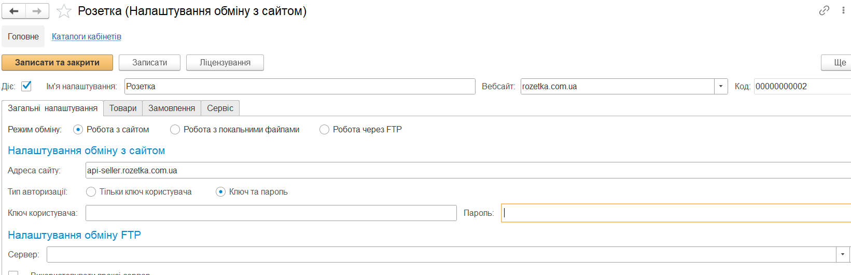Image resolution: width=851 pixels, height=275 pixels.
Task: Select Робота з сайтом exchange mode
Action: 78,130
